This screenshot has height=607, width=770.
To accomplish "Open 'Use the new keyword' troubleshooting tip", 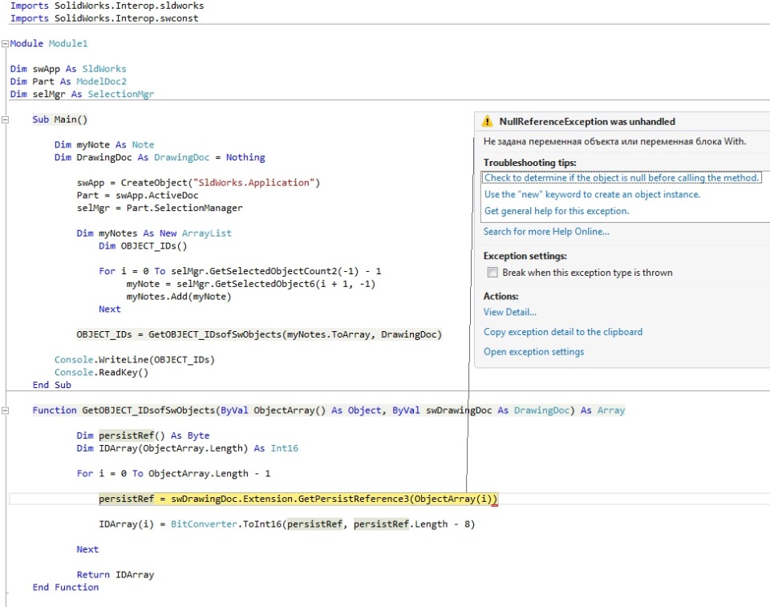I will (592, 195).
